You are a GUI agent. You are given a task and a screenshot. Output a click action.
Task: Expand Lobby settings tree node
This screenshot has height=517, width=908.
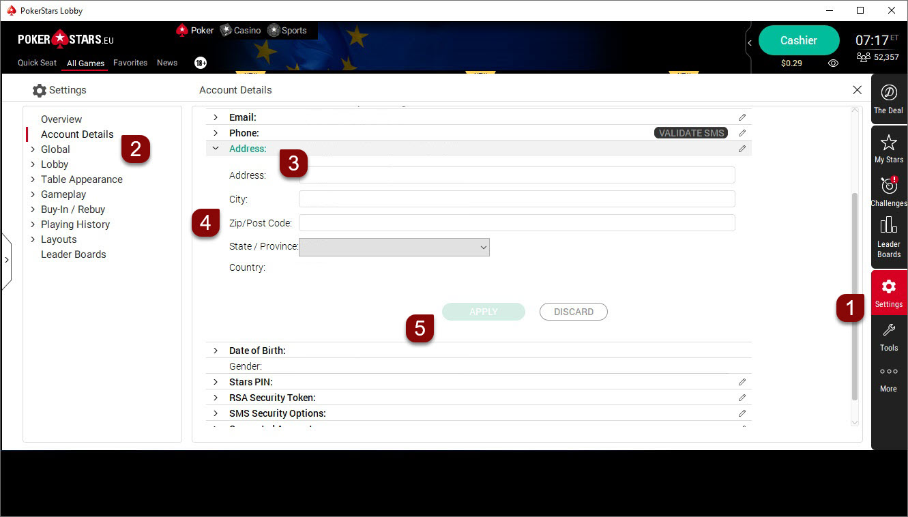click(32, 164)
